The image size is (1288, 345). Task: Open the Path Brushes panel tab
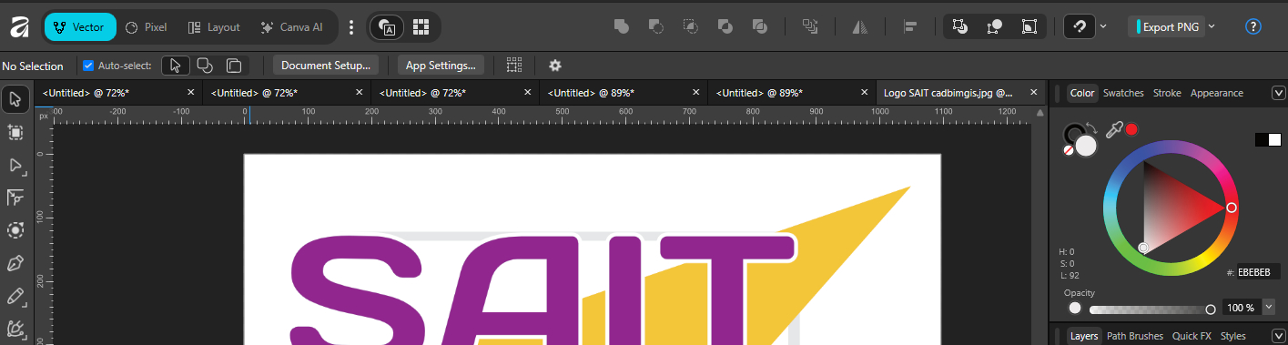point(1135,336)
